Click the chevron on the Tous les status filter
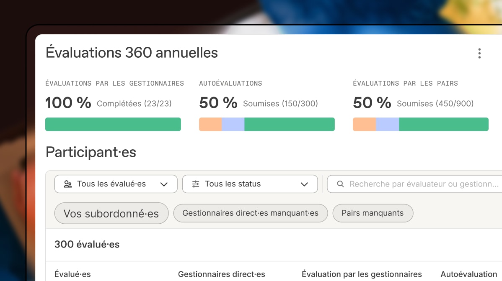 [x=305, y=184]
